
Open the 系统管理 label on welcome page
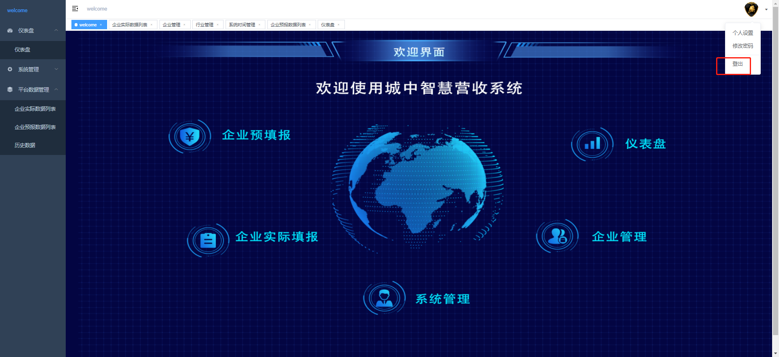click(x=443, y=299)
